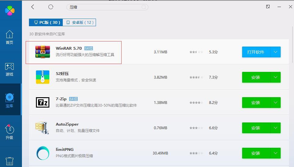Image resolution: width=294 pixels, height=167 pixels.
Task: Open the 游戏 games section
Action: [9, 69]
